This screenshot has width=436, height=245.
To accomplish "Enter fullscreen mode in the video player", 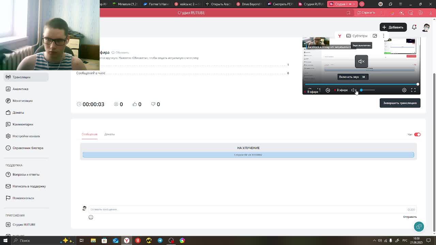I will (413, 90).
